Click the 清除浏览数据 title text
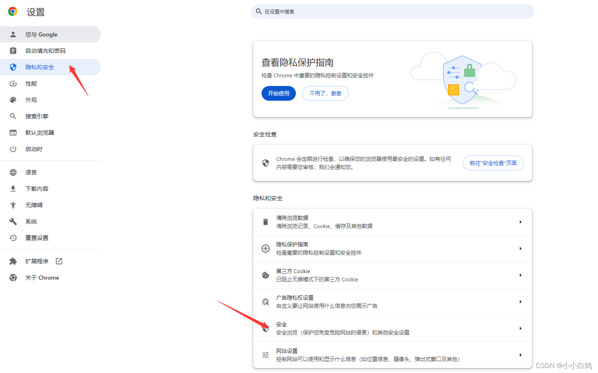This screenshot has height=373, width=598. click(x=292, y=218)
